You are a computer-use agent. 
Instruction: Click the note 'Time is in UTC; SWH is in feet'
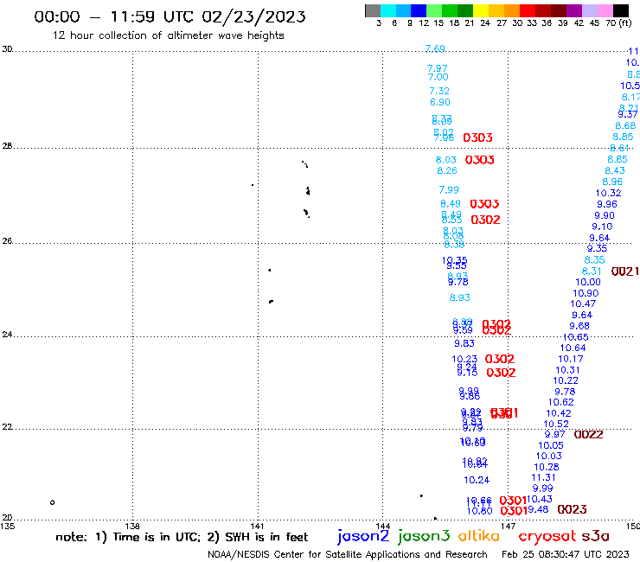pos(182,537)
